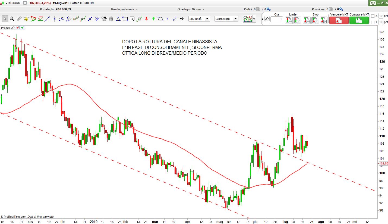
Task: Select the magnifier zoom tool
Action: point(12,19)
